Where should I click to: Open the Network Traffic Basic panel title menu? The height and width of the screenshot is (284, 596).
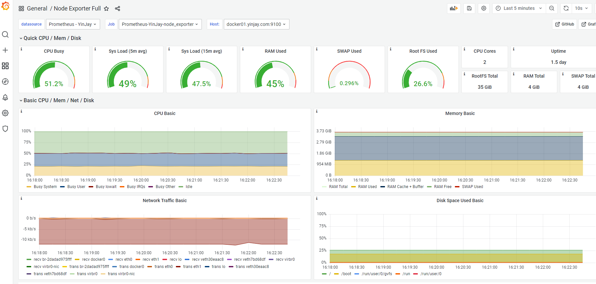[x=165, y=200]
